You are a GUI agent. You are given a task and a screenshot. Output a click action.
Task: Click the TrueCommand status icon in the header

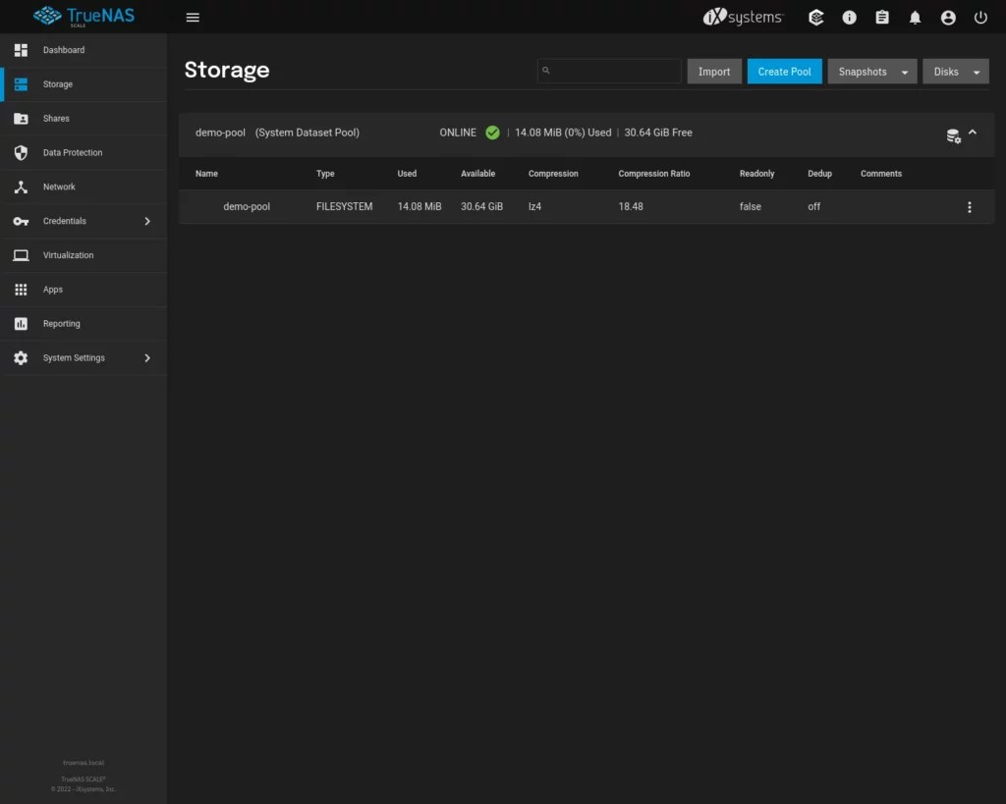click(816, 17)
